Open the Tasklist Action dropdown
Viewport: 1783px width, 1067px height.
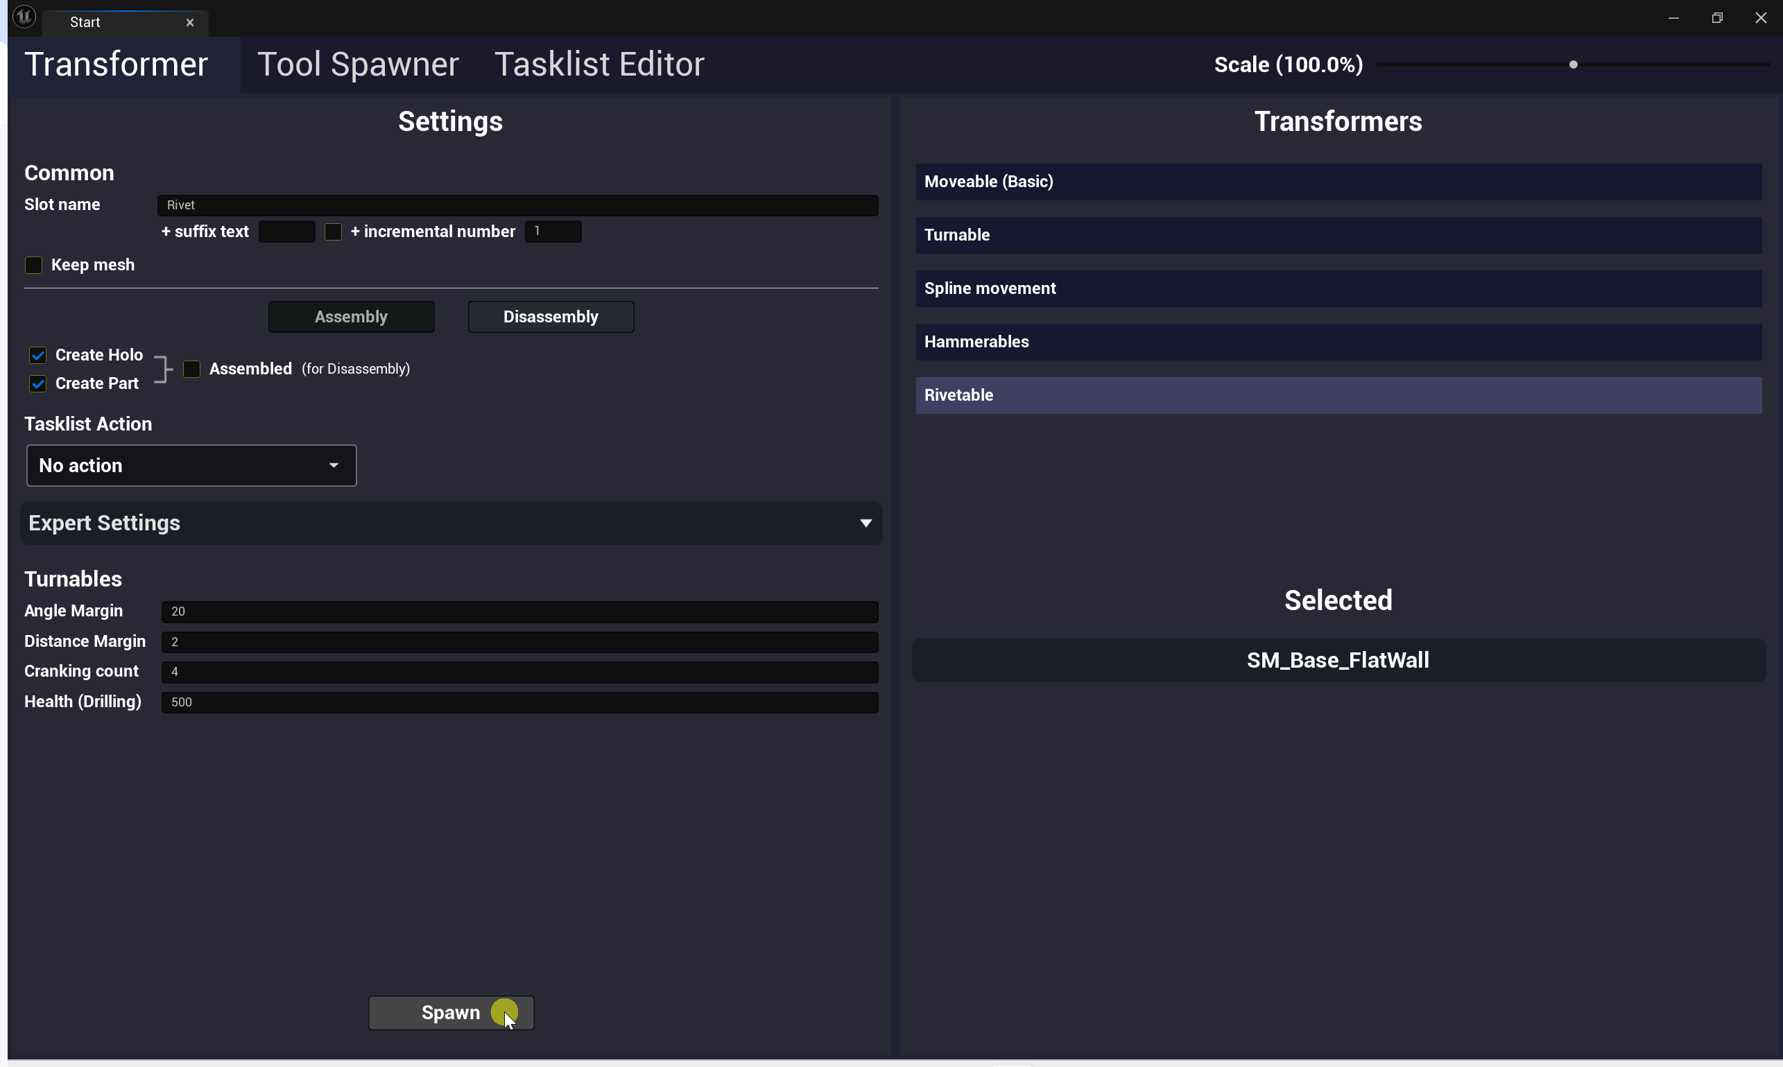tap(191, 466)
